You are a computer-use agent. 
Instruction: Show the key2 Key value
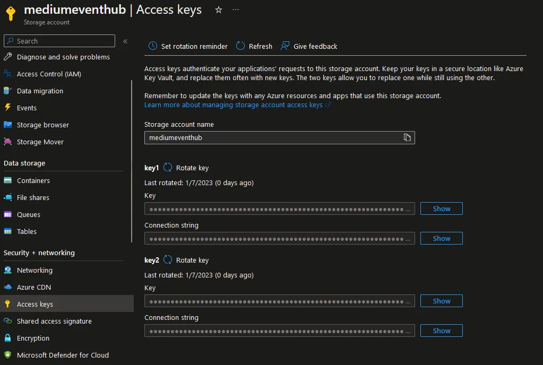tap(441, 301)
